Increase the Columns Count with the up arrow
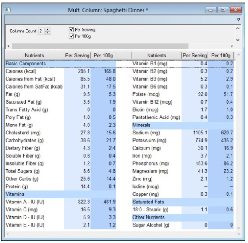 pyautogui.click(x=48, y=29)
